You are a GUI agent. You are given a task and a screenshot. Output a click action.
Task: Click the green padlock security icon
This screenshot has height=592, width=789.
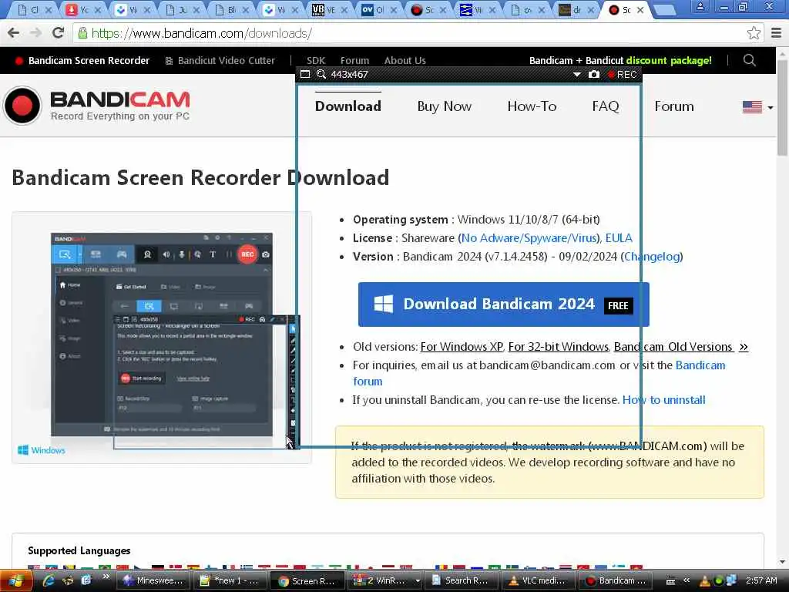82,33
